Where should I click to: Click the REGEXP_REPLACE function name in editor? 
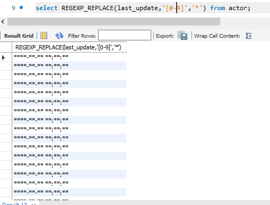click(x=88, y=8)
